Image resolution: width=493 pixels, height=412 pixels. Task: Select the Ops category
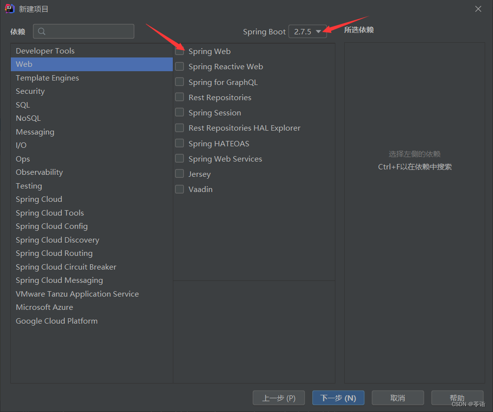(x=92, y=159)
